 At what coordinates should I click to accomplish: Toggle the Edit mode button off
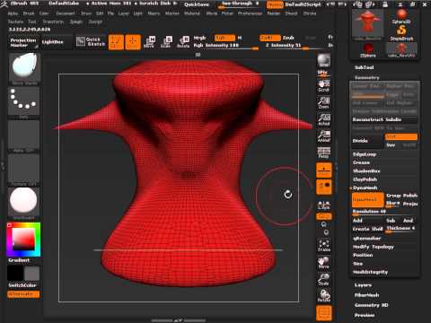(x=116, y=42)
